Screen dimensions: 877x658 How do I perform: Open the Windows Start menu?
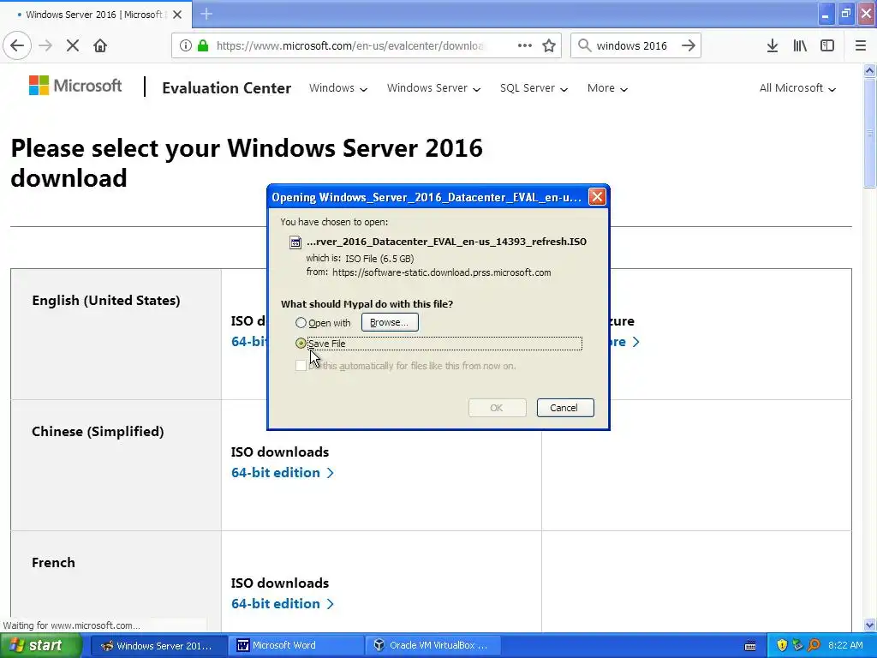[40, 646]
